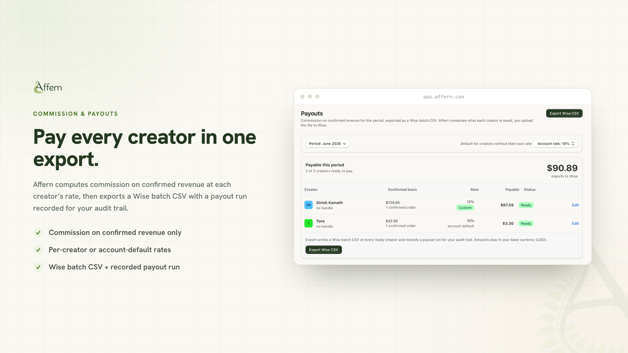Click 2 of 2 creators ready text

(x=329, y=171)
